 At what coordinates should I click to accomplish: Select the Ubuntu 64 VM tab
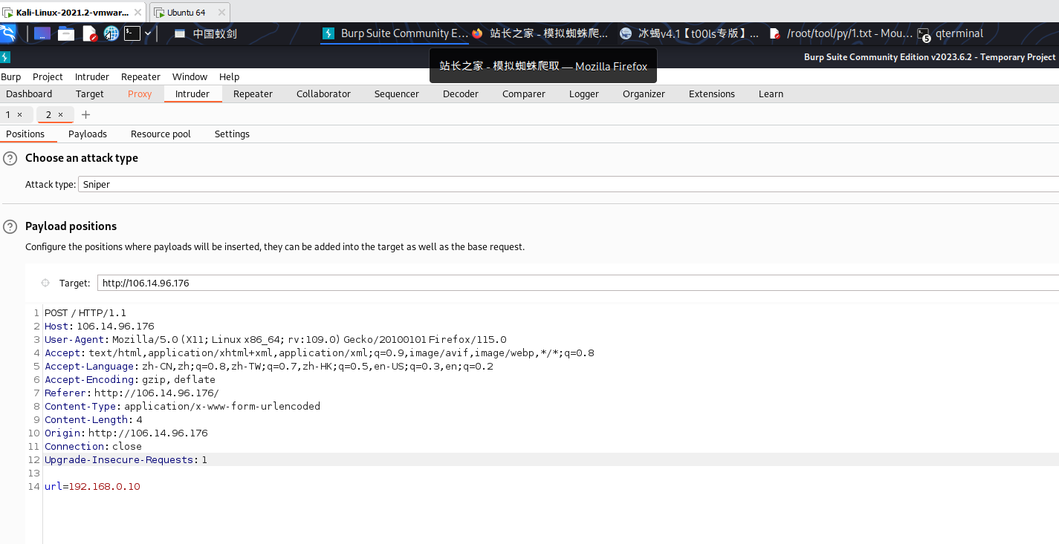pos(187,13)
